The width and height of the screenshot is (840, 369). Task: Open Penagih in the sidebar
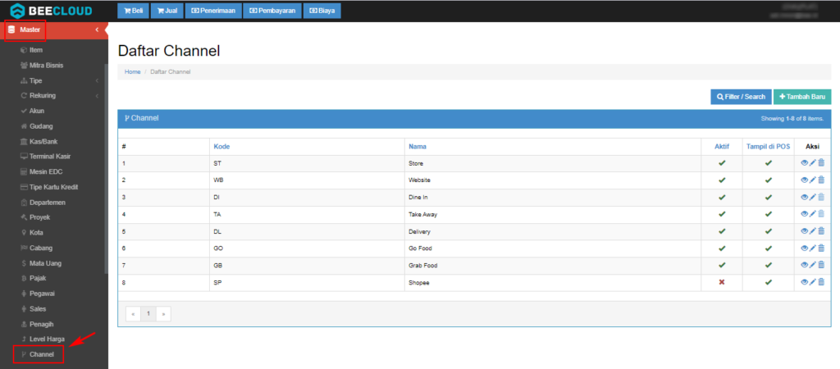(36, 324)
